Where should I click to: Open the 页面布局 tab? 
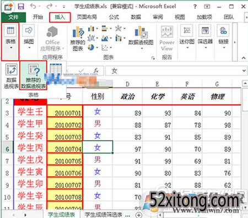point(87,17)
